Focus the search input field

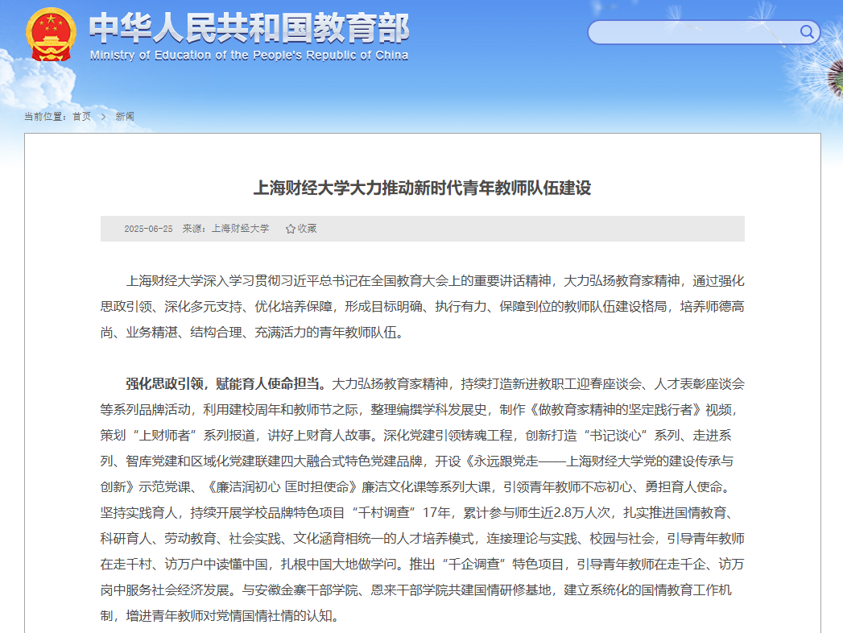(692, 32)
